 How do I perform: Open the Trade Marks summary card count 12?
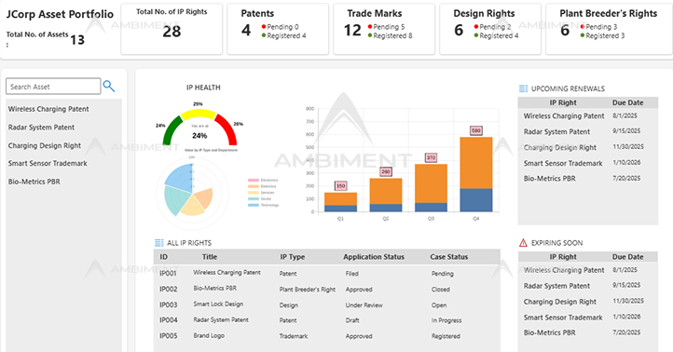point(352,30)
